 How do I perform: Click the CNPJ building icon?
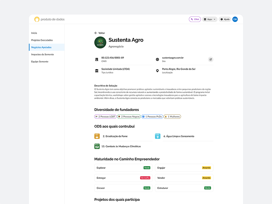tap(96, 59)
